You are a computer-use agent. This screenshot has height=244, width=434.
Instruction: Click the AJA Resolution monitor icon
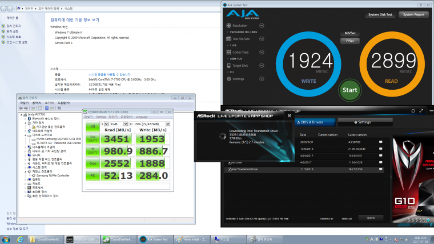click(x=228, y=26)
